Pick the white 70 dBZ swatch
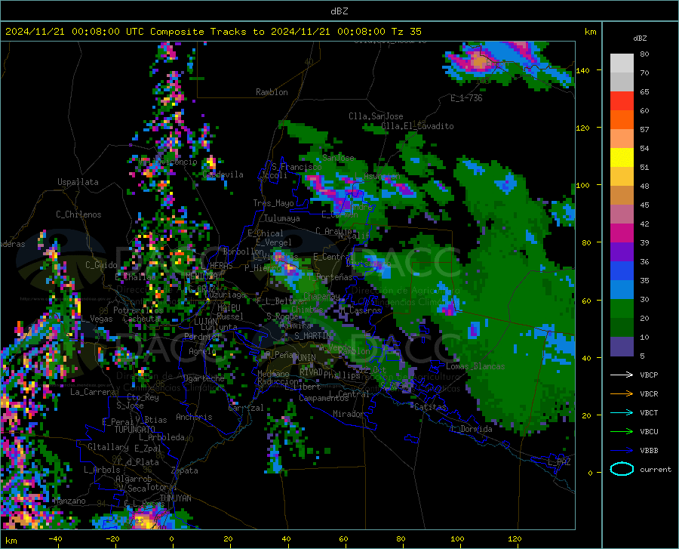The width and height of the screenshot is (679, 549). coord(622,63)
